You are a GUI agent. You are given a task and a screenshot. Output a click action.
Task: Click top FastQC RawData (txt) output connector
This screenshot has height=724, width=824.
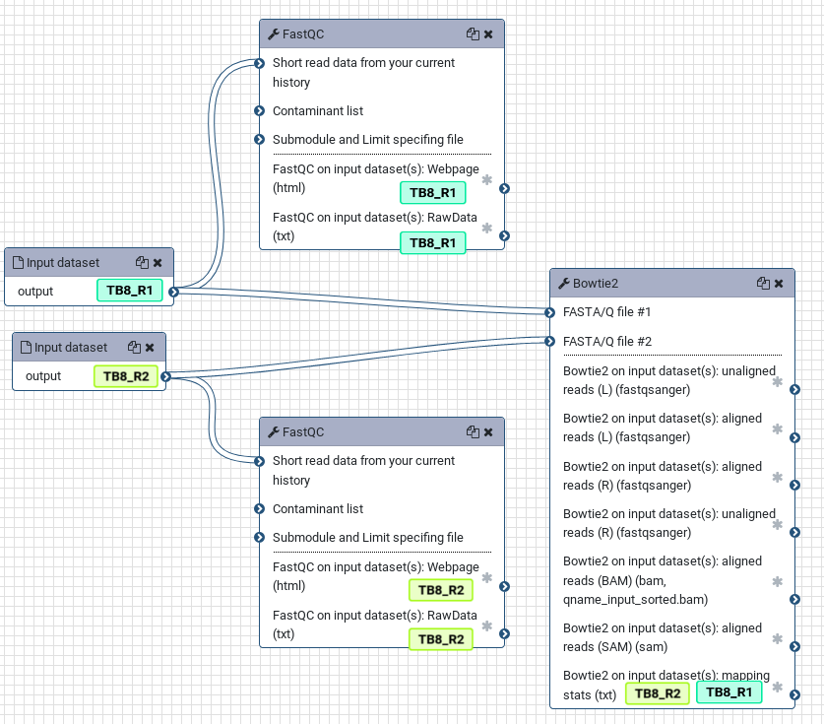[504, 235]
